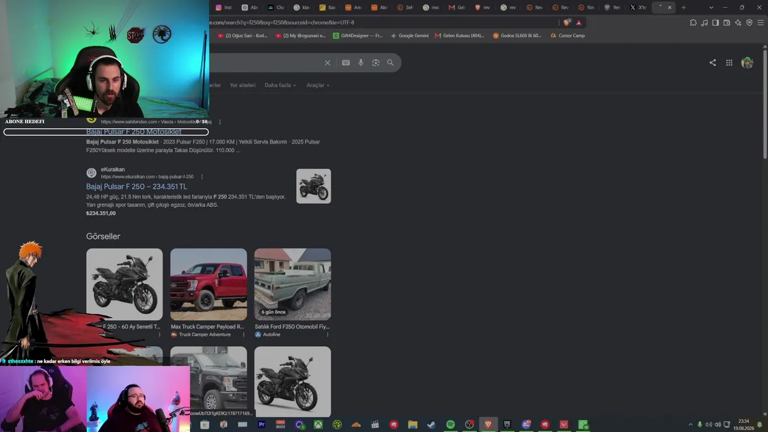Open the 'Satılık Ford F250 Otomobil' image
This screenshot has width=768, height=432.
pos(292,284)
